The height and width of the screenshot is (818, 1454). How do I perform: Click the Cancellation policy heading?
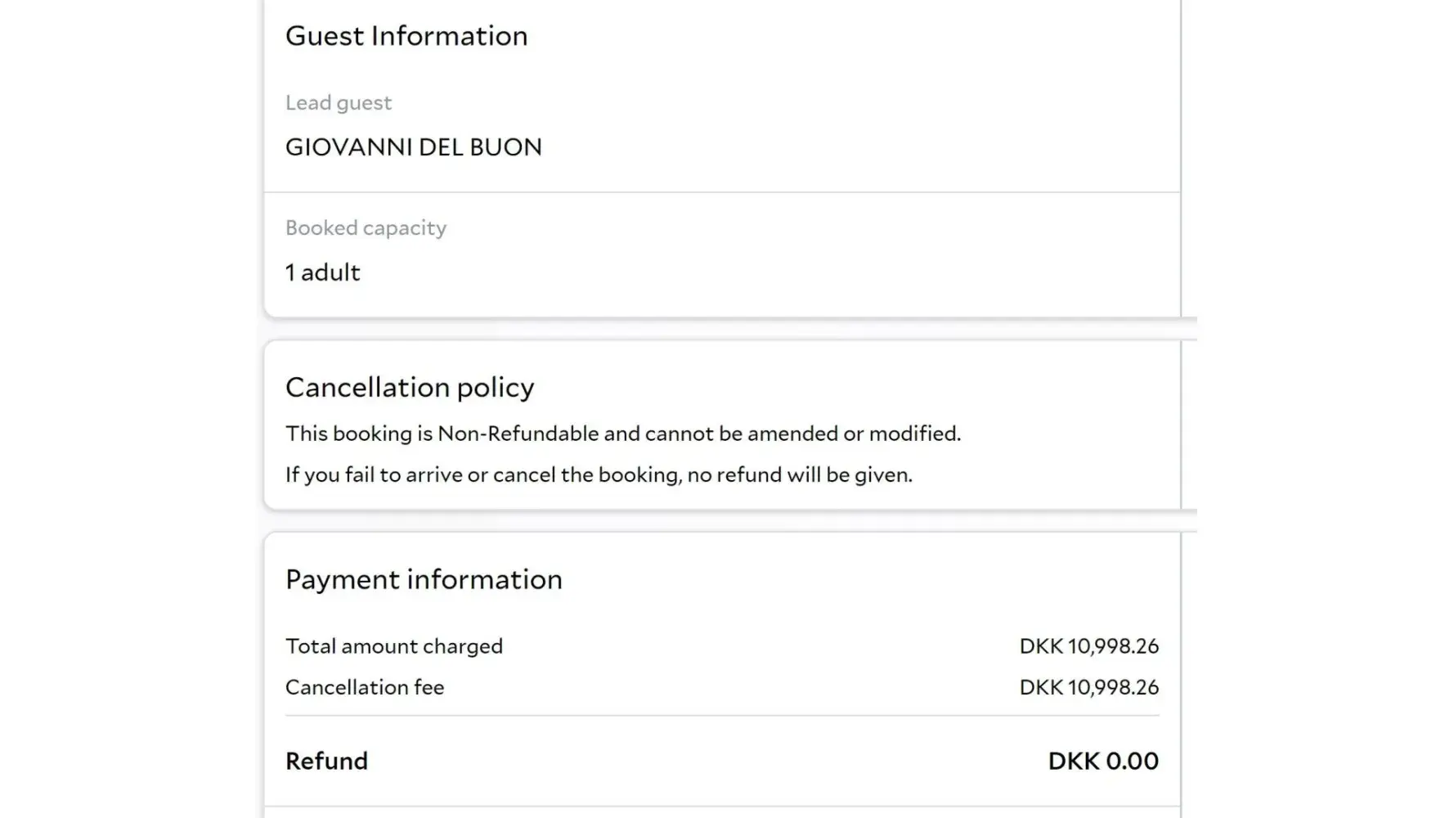(x=409, y=387)
